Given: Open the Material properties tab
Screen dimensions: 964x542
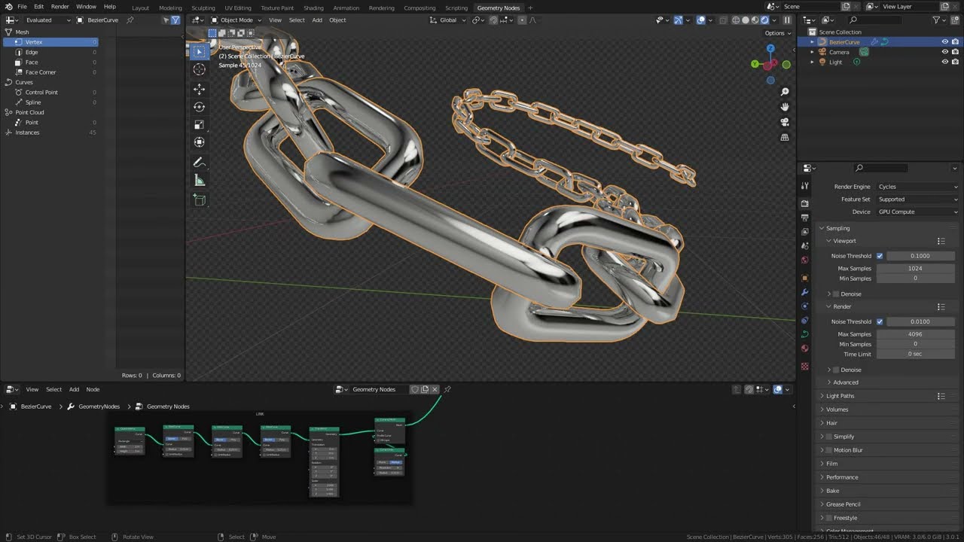Looking at the screenshot, I should pos(804,349).
